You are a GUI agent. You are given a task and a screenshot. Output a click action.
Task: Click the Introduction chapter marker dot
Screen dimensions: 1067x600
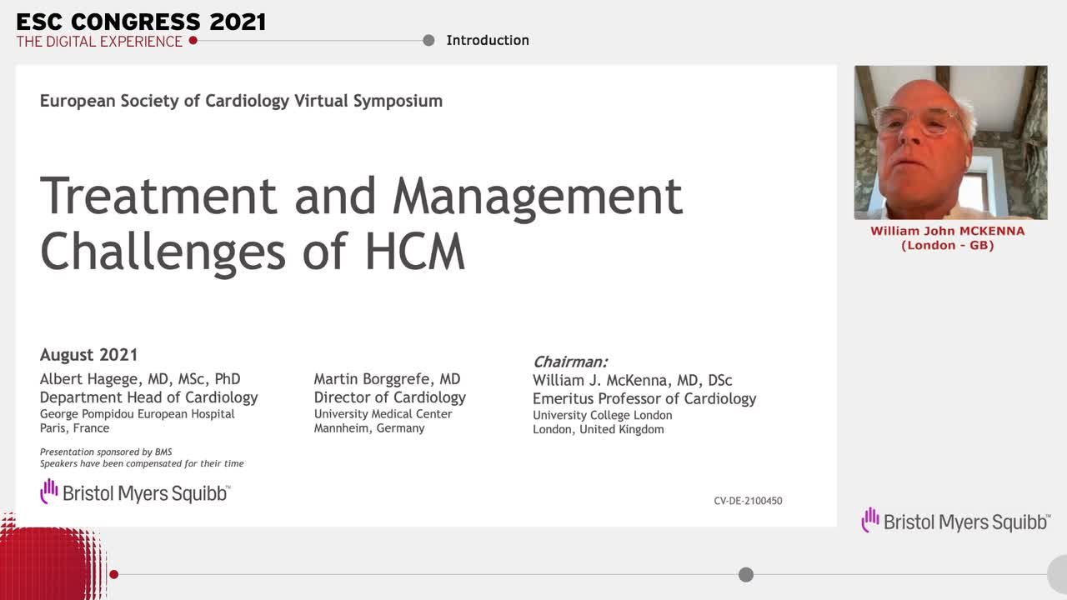tap(428, 40)
